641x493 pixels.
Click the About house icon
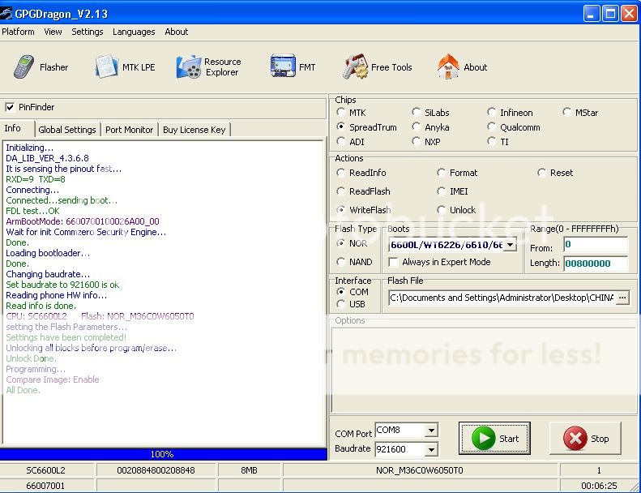448,66
